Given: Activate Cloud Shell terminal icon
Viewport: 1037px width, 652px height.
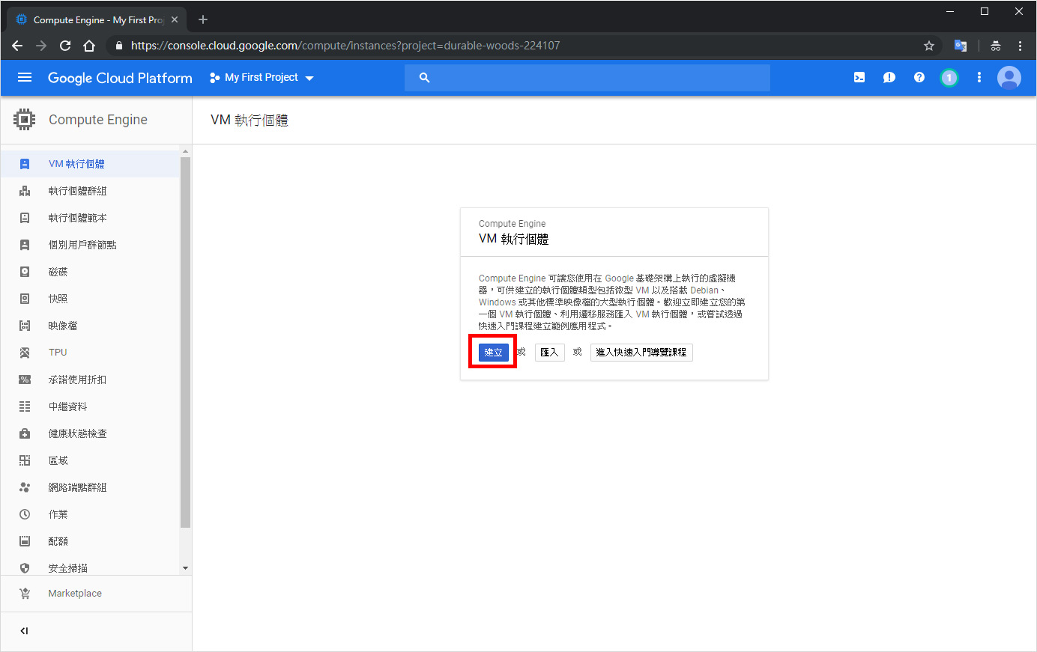Looking at the screenshot, I should click(x=859, y=77).
